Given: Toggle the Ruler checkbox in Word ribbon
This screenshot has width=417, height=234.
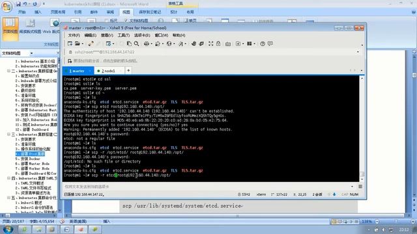Looking at the screenshot, I should pos(107,20).
